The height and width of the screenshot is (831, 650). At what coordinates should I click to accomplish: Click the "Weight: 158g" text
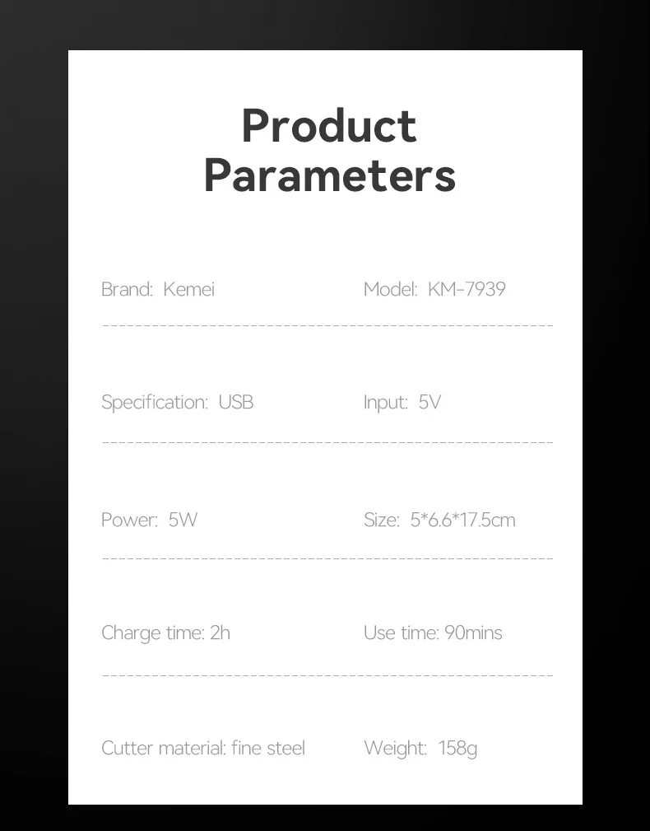tap(420, 749)
